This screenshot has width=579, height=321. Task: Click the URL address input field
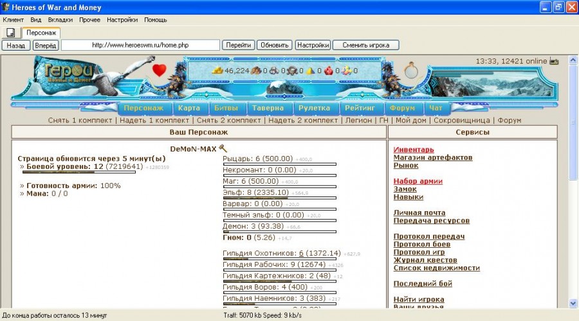coord(140,45)
